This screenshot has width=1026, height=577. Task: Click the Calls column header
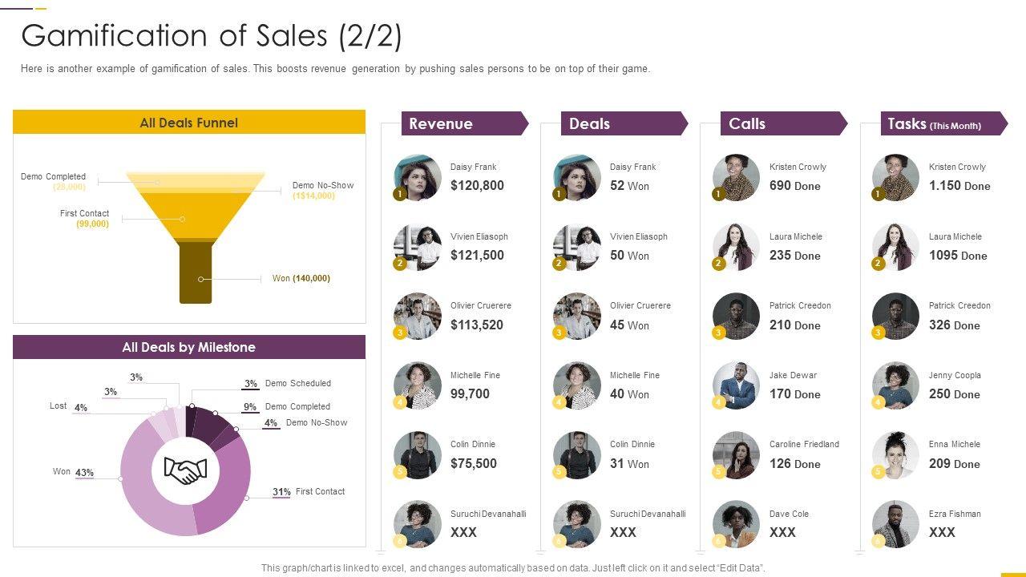(x=782, y=123)
